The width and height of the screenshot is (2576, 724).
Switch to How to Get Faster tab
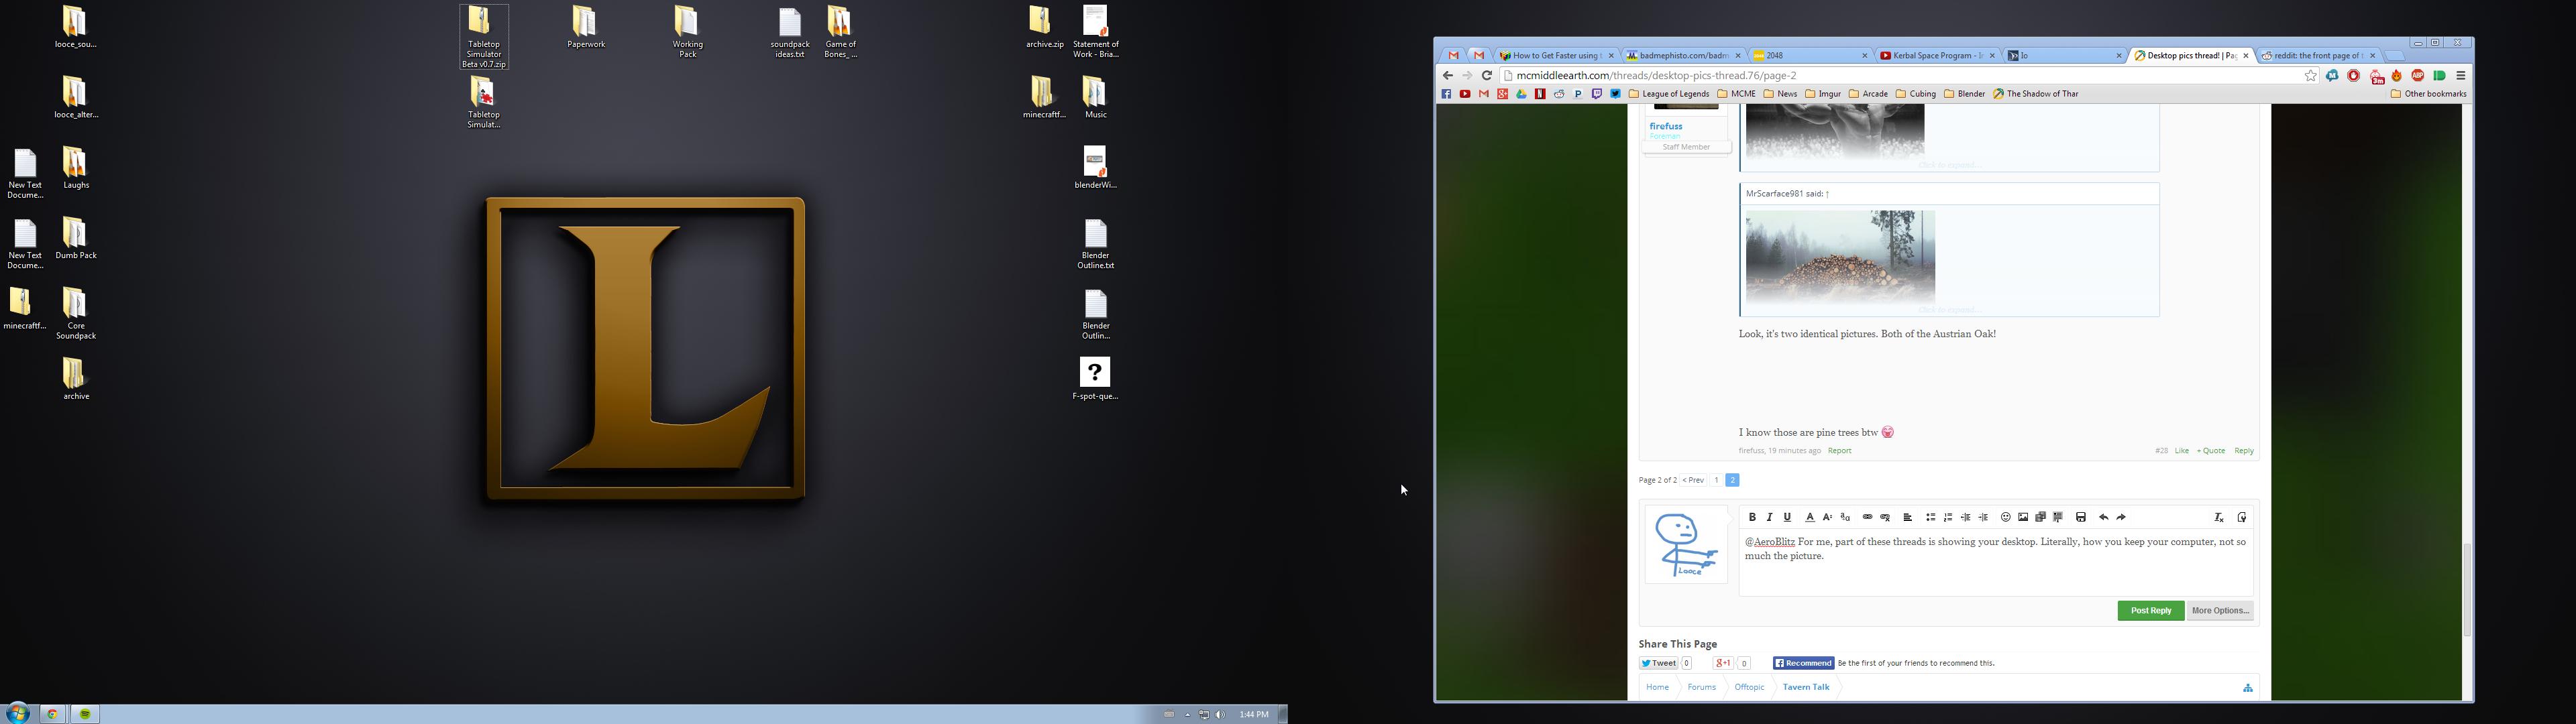1556,55
